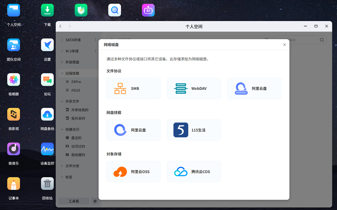Select the WebDAV protocol card

click(x=194, y=89)
